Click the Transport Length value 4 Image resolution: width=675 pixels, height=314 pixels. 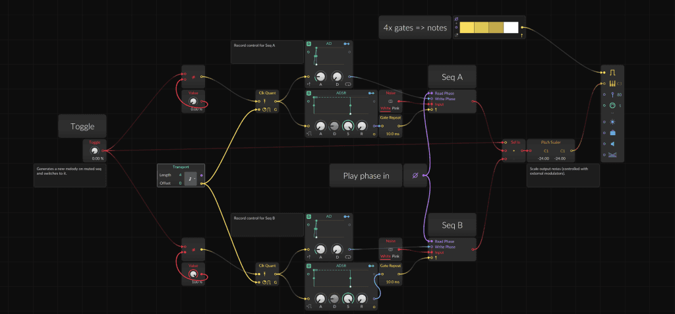click(x=180, y=175)
